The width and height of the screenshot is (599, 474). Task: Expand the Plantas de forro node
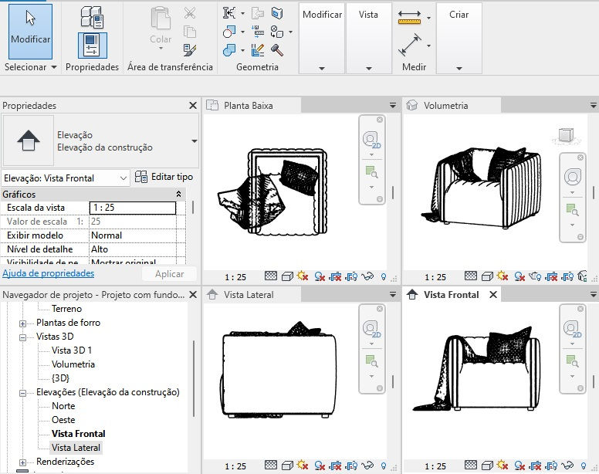tap(22, 323)
